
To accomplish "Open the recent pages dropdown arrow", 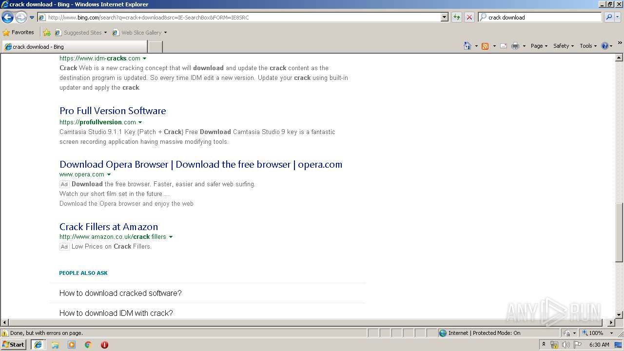I will pyautogui.click(x=32, y=18).
